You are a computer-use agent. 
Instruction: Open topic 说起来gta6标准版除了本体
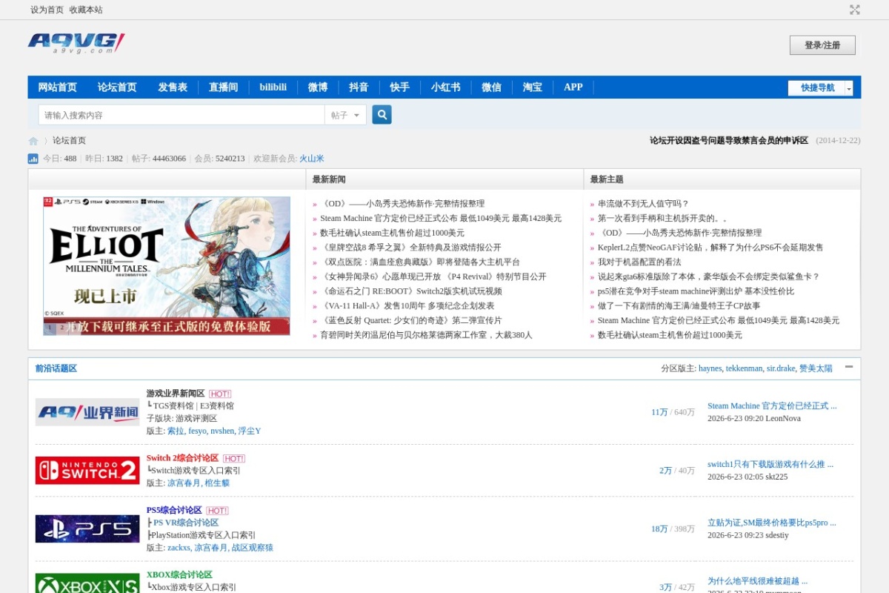tap(708, 276)
